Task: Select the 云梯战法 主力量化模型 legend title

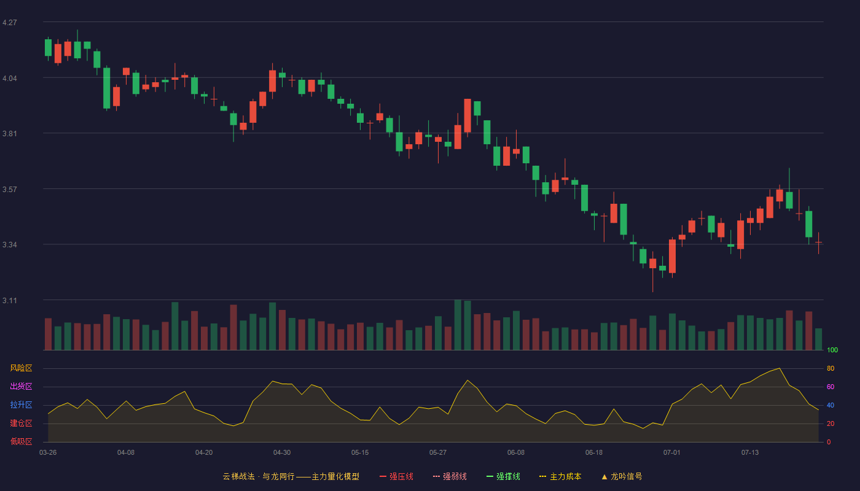Action: [x=291, y=476]
